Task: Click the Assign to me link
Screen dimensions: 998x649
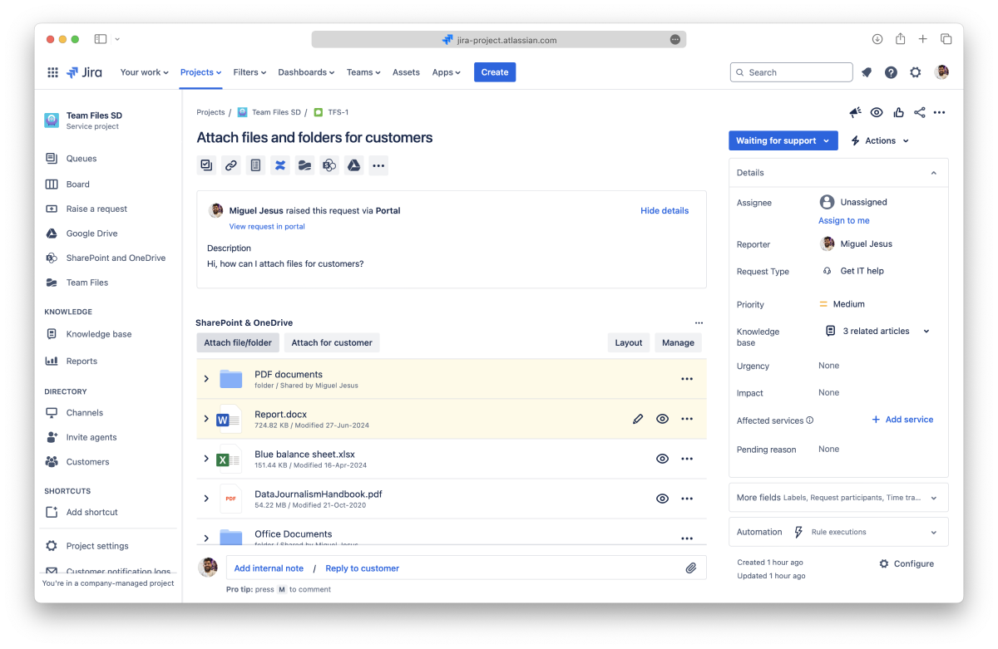Action: (x=843, y=221)
